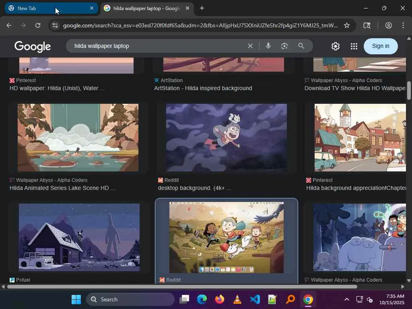The height and width of the screenshot is (309, 412).
Task: Click the Pinterest source above HD wallpaper
Action: (23, 80)
